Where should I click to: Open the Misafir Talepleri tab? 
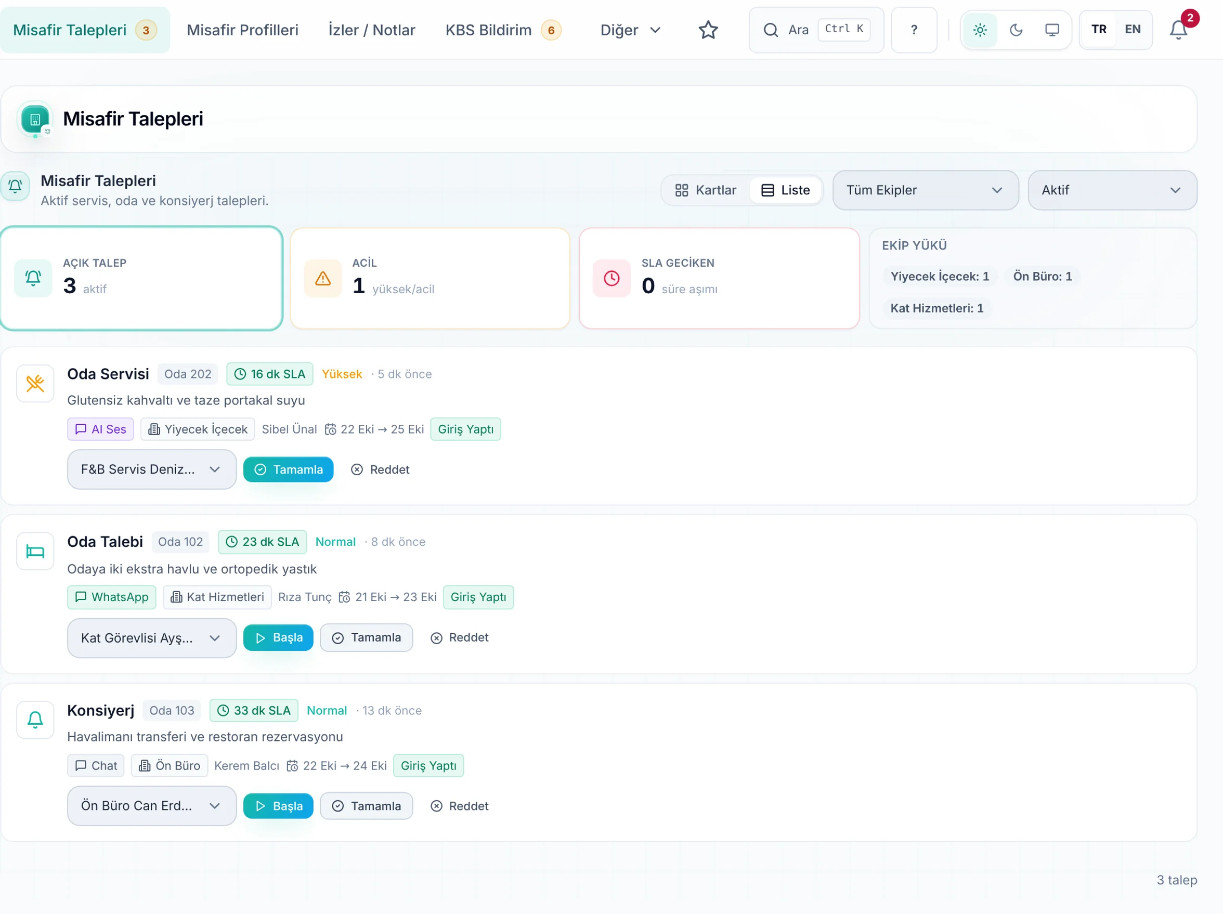(x=85, y=30)
